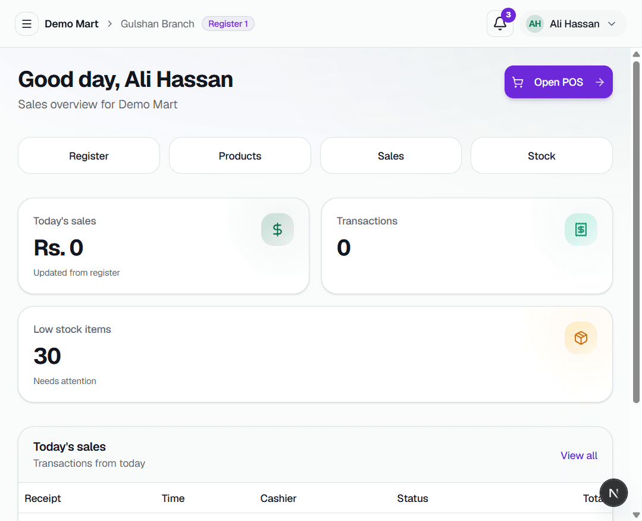Click the Sales overview for Demo Mart subtitle

click(x=98, y=104)
